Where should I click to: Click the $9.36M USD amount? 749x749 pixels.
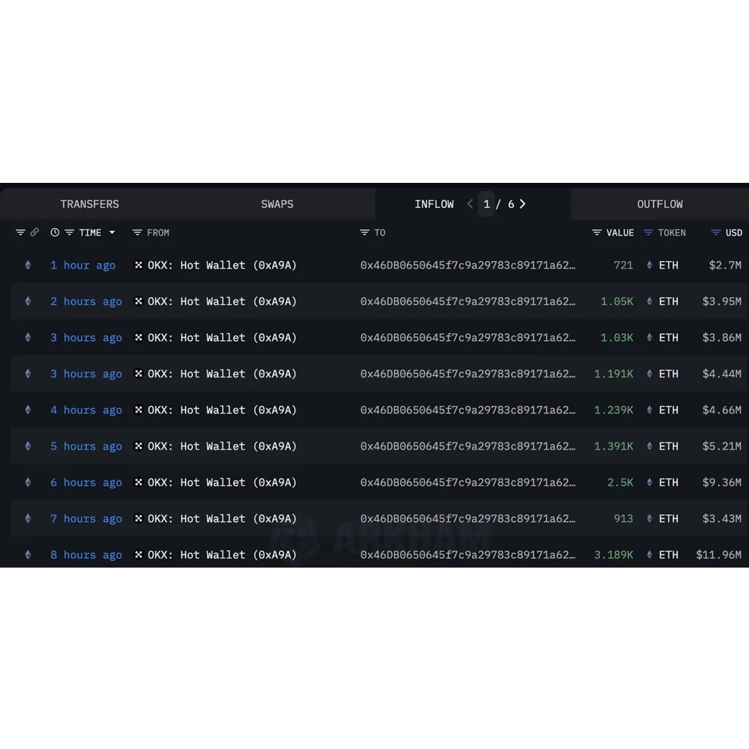tap(722, 483)
